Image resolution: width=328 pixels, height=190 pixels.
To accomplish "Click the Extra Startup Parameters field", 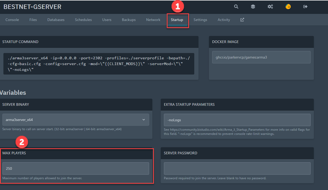I will pyautogui.click(x=237, y=120).
